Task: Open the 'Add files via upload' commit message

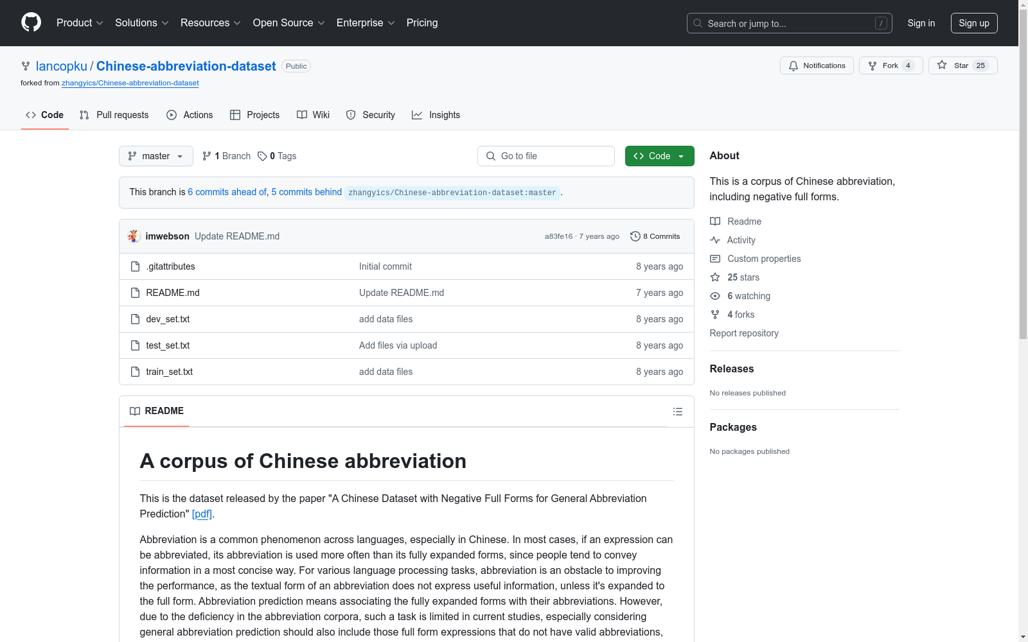Action: point(398,345)
